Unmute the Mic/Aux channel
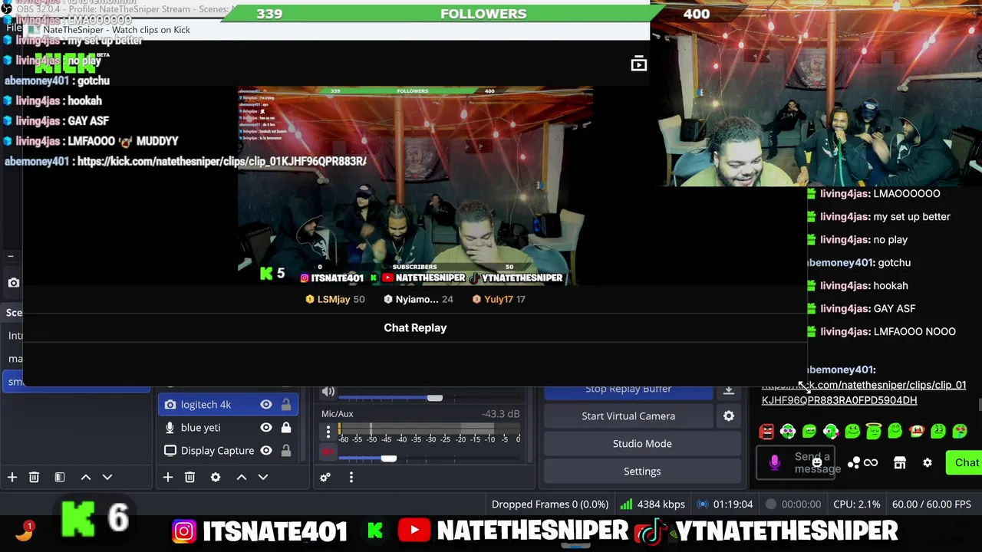Image resolution: width=982 pixels, height=552 pixels. (x=328, y=452)
